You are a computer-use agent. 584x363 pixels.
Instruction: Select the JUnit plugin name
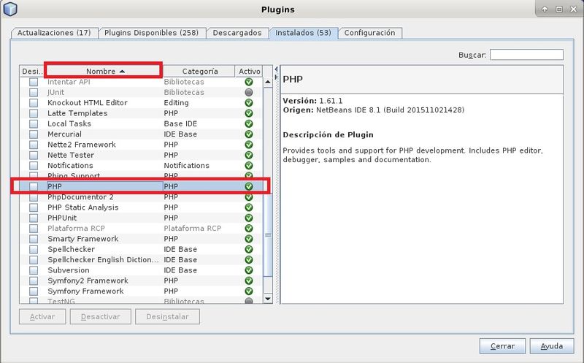tap(56, 93)
